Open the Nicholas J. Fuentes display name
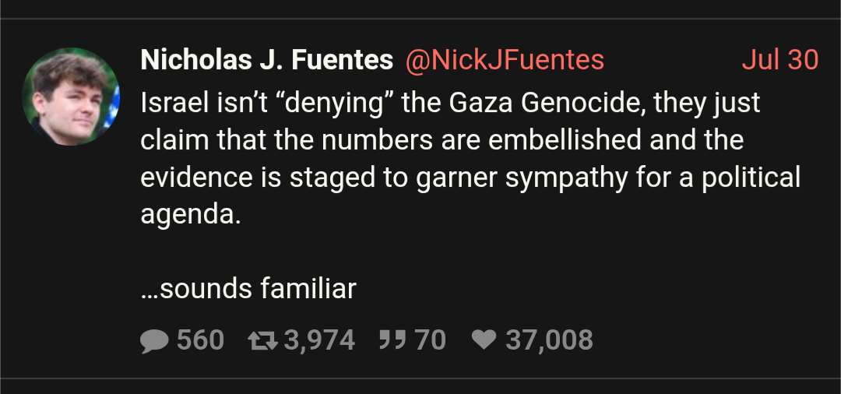This screenshot has width=841, height=394. 266,59
